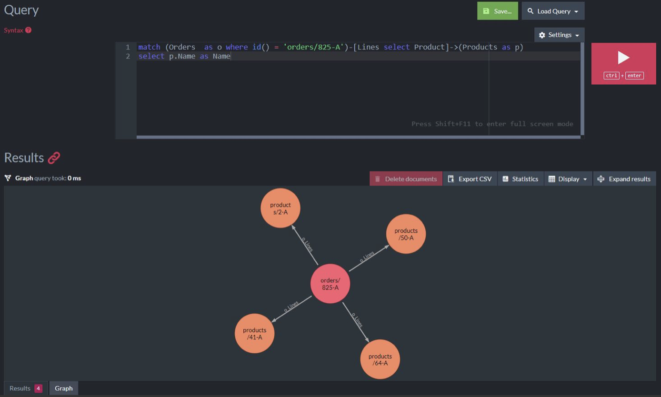The width and height of the screenshot is (661, 397).
Task: Select the orders/825-A graph node
Action: [330, 284]
